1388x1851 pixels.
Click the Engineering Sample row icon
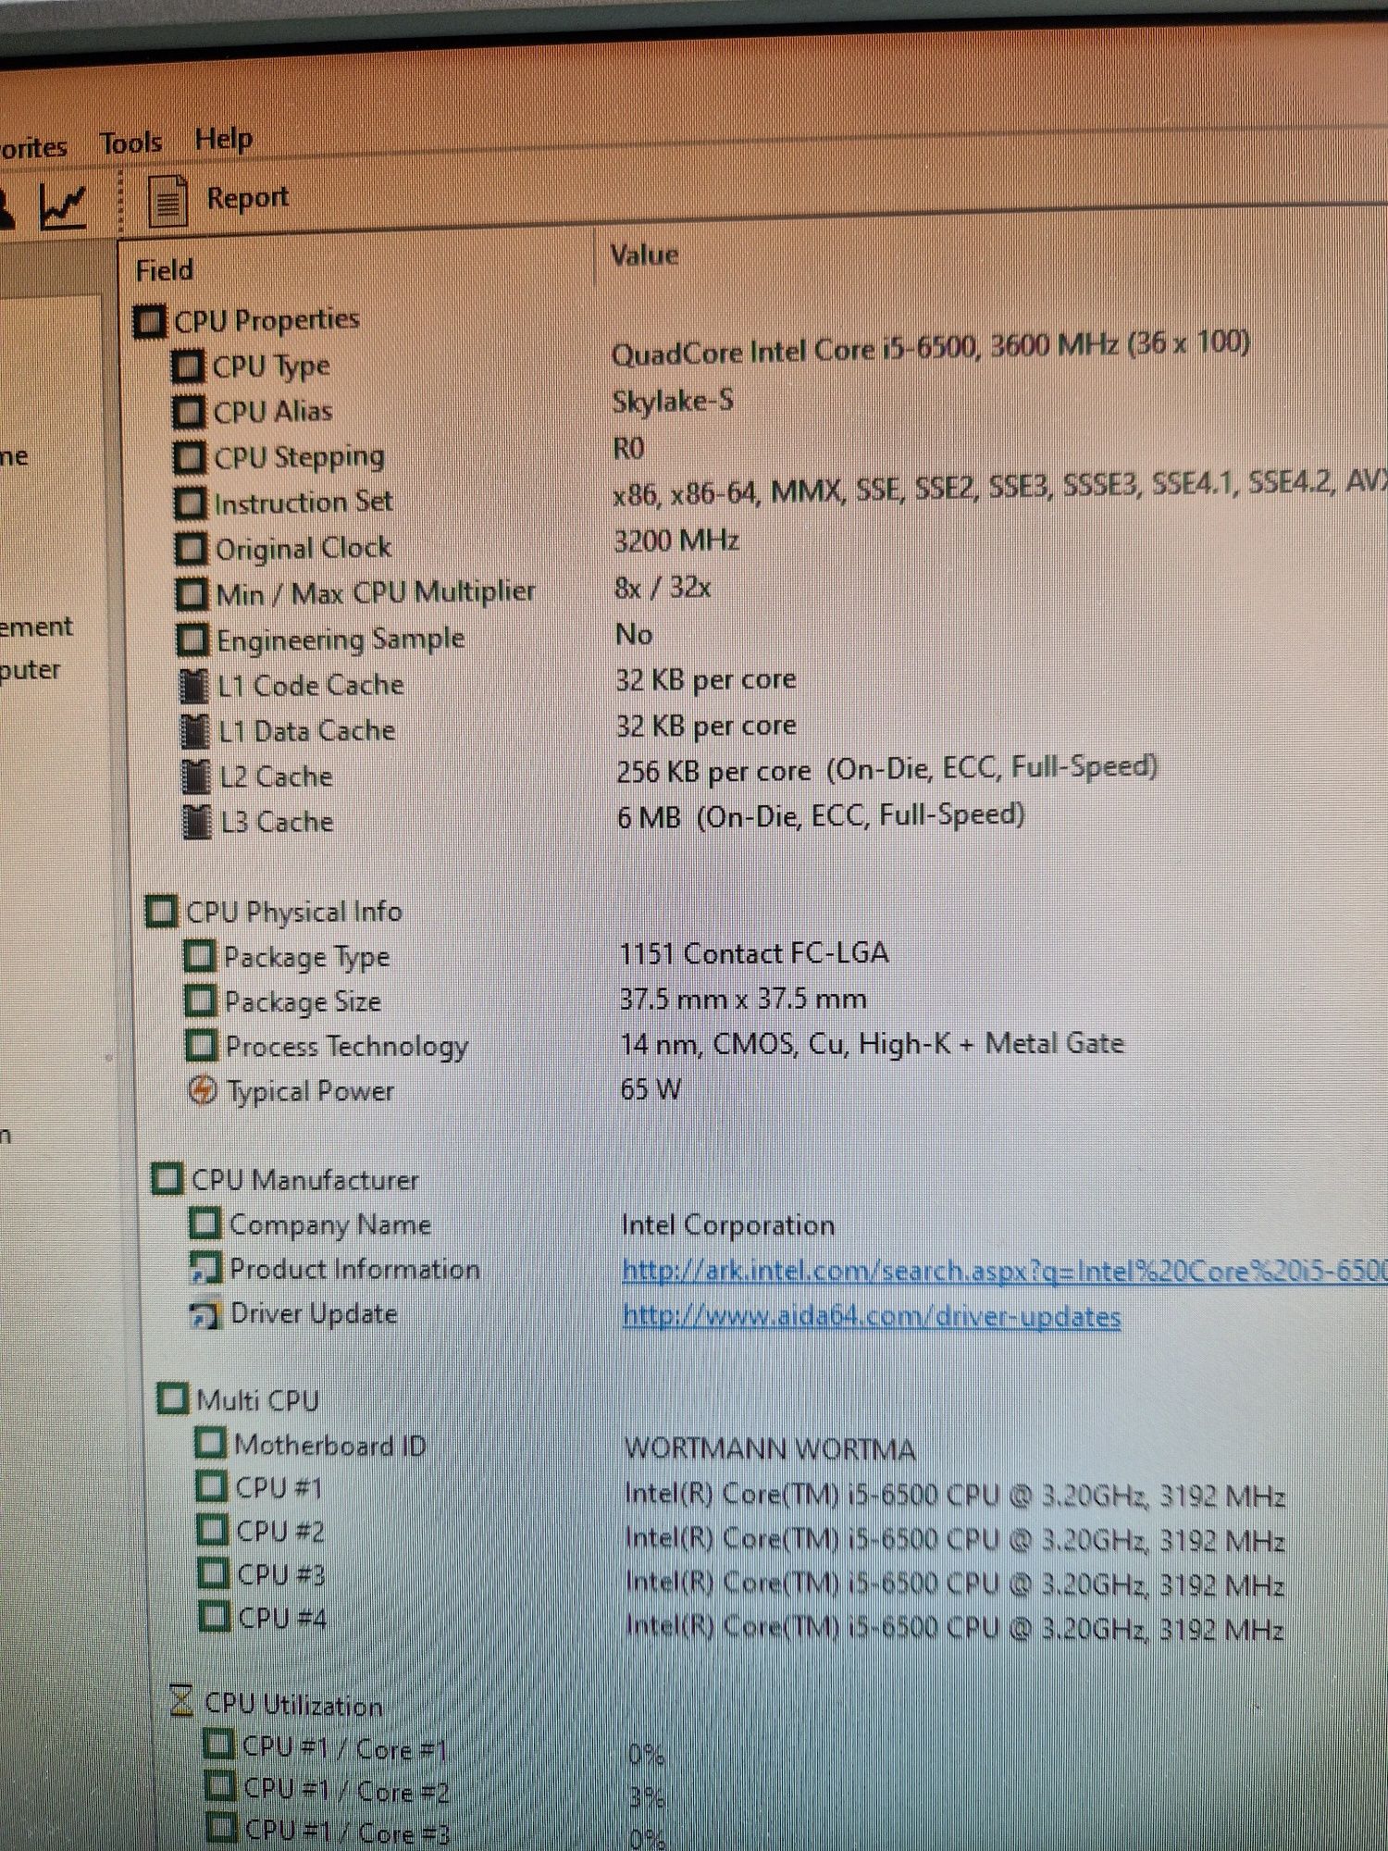[x=192, y=640]
